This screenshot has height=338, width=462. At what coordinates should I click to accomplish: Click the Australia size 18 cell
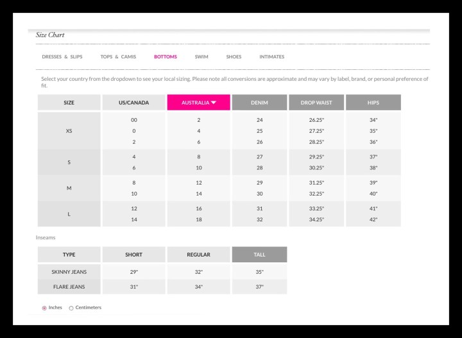199,219
